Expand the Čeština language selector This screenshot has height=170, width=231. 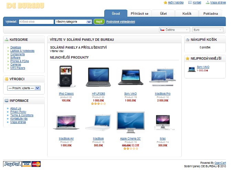point(174,30)
